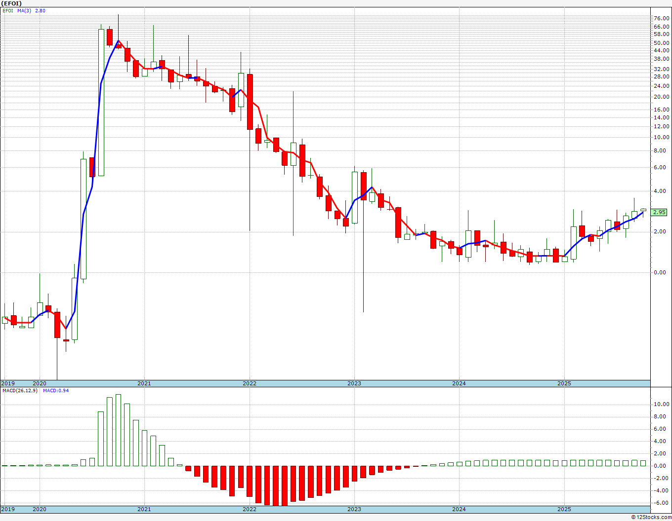This screenshot has width=672, height=521.
Task: Select 2020 on the price chart timeline
Action: click(39, 383)
